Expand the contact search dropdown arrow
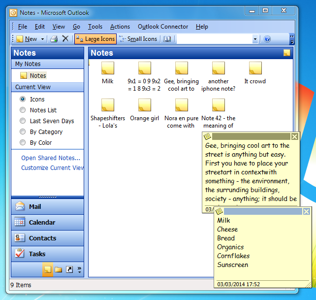Screen dimensions: 316x300 (x=255, y=39)
